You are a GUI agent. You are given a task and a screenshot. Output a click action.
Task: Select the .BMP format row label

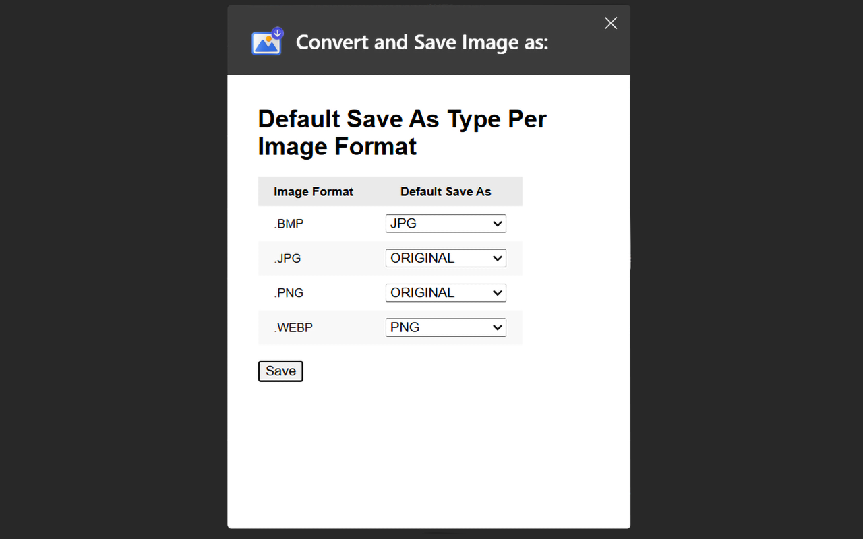(x=289, y=224)
